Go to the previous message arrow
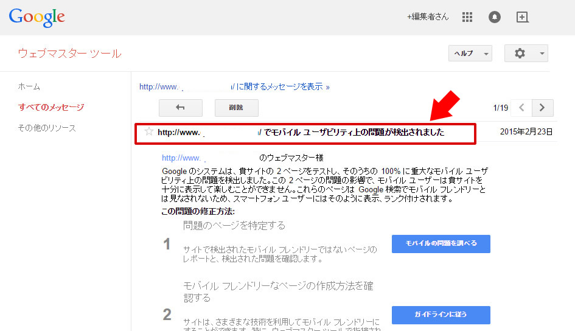The height and width of the screenshot is (331, 575). (x=521, y=108)
